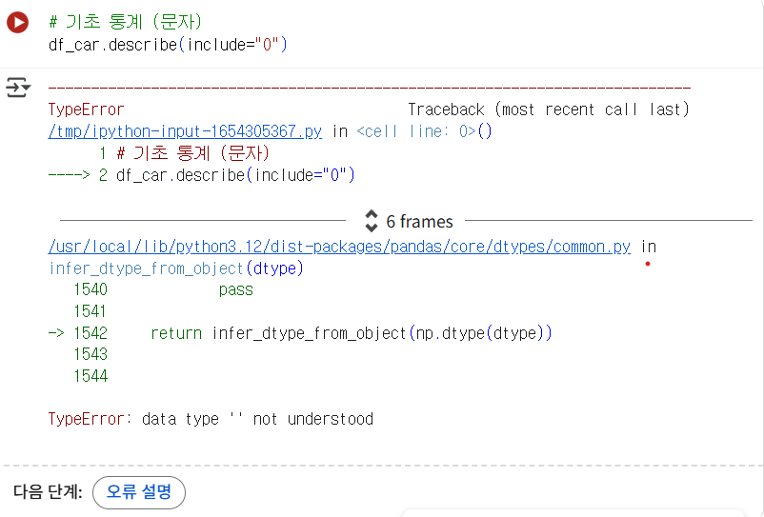Click the line 1542 return infer_dtype_from_object statement
The width and height of the screenshot is (764, 517).
(352, 333)
